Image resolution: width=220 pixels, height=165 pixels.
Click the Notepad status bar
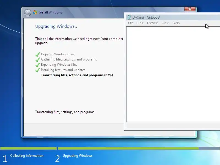point(173,126)
